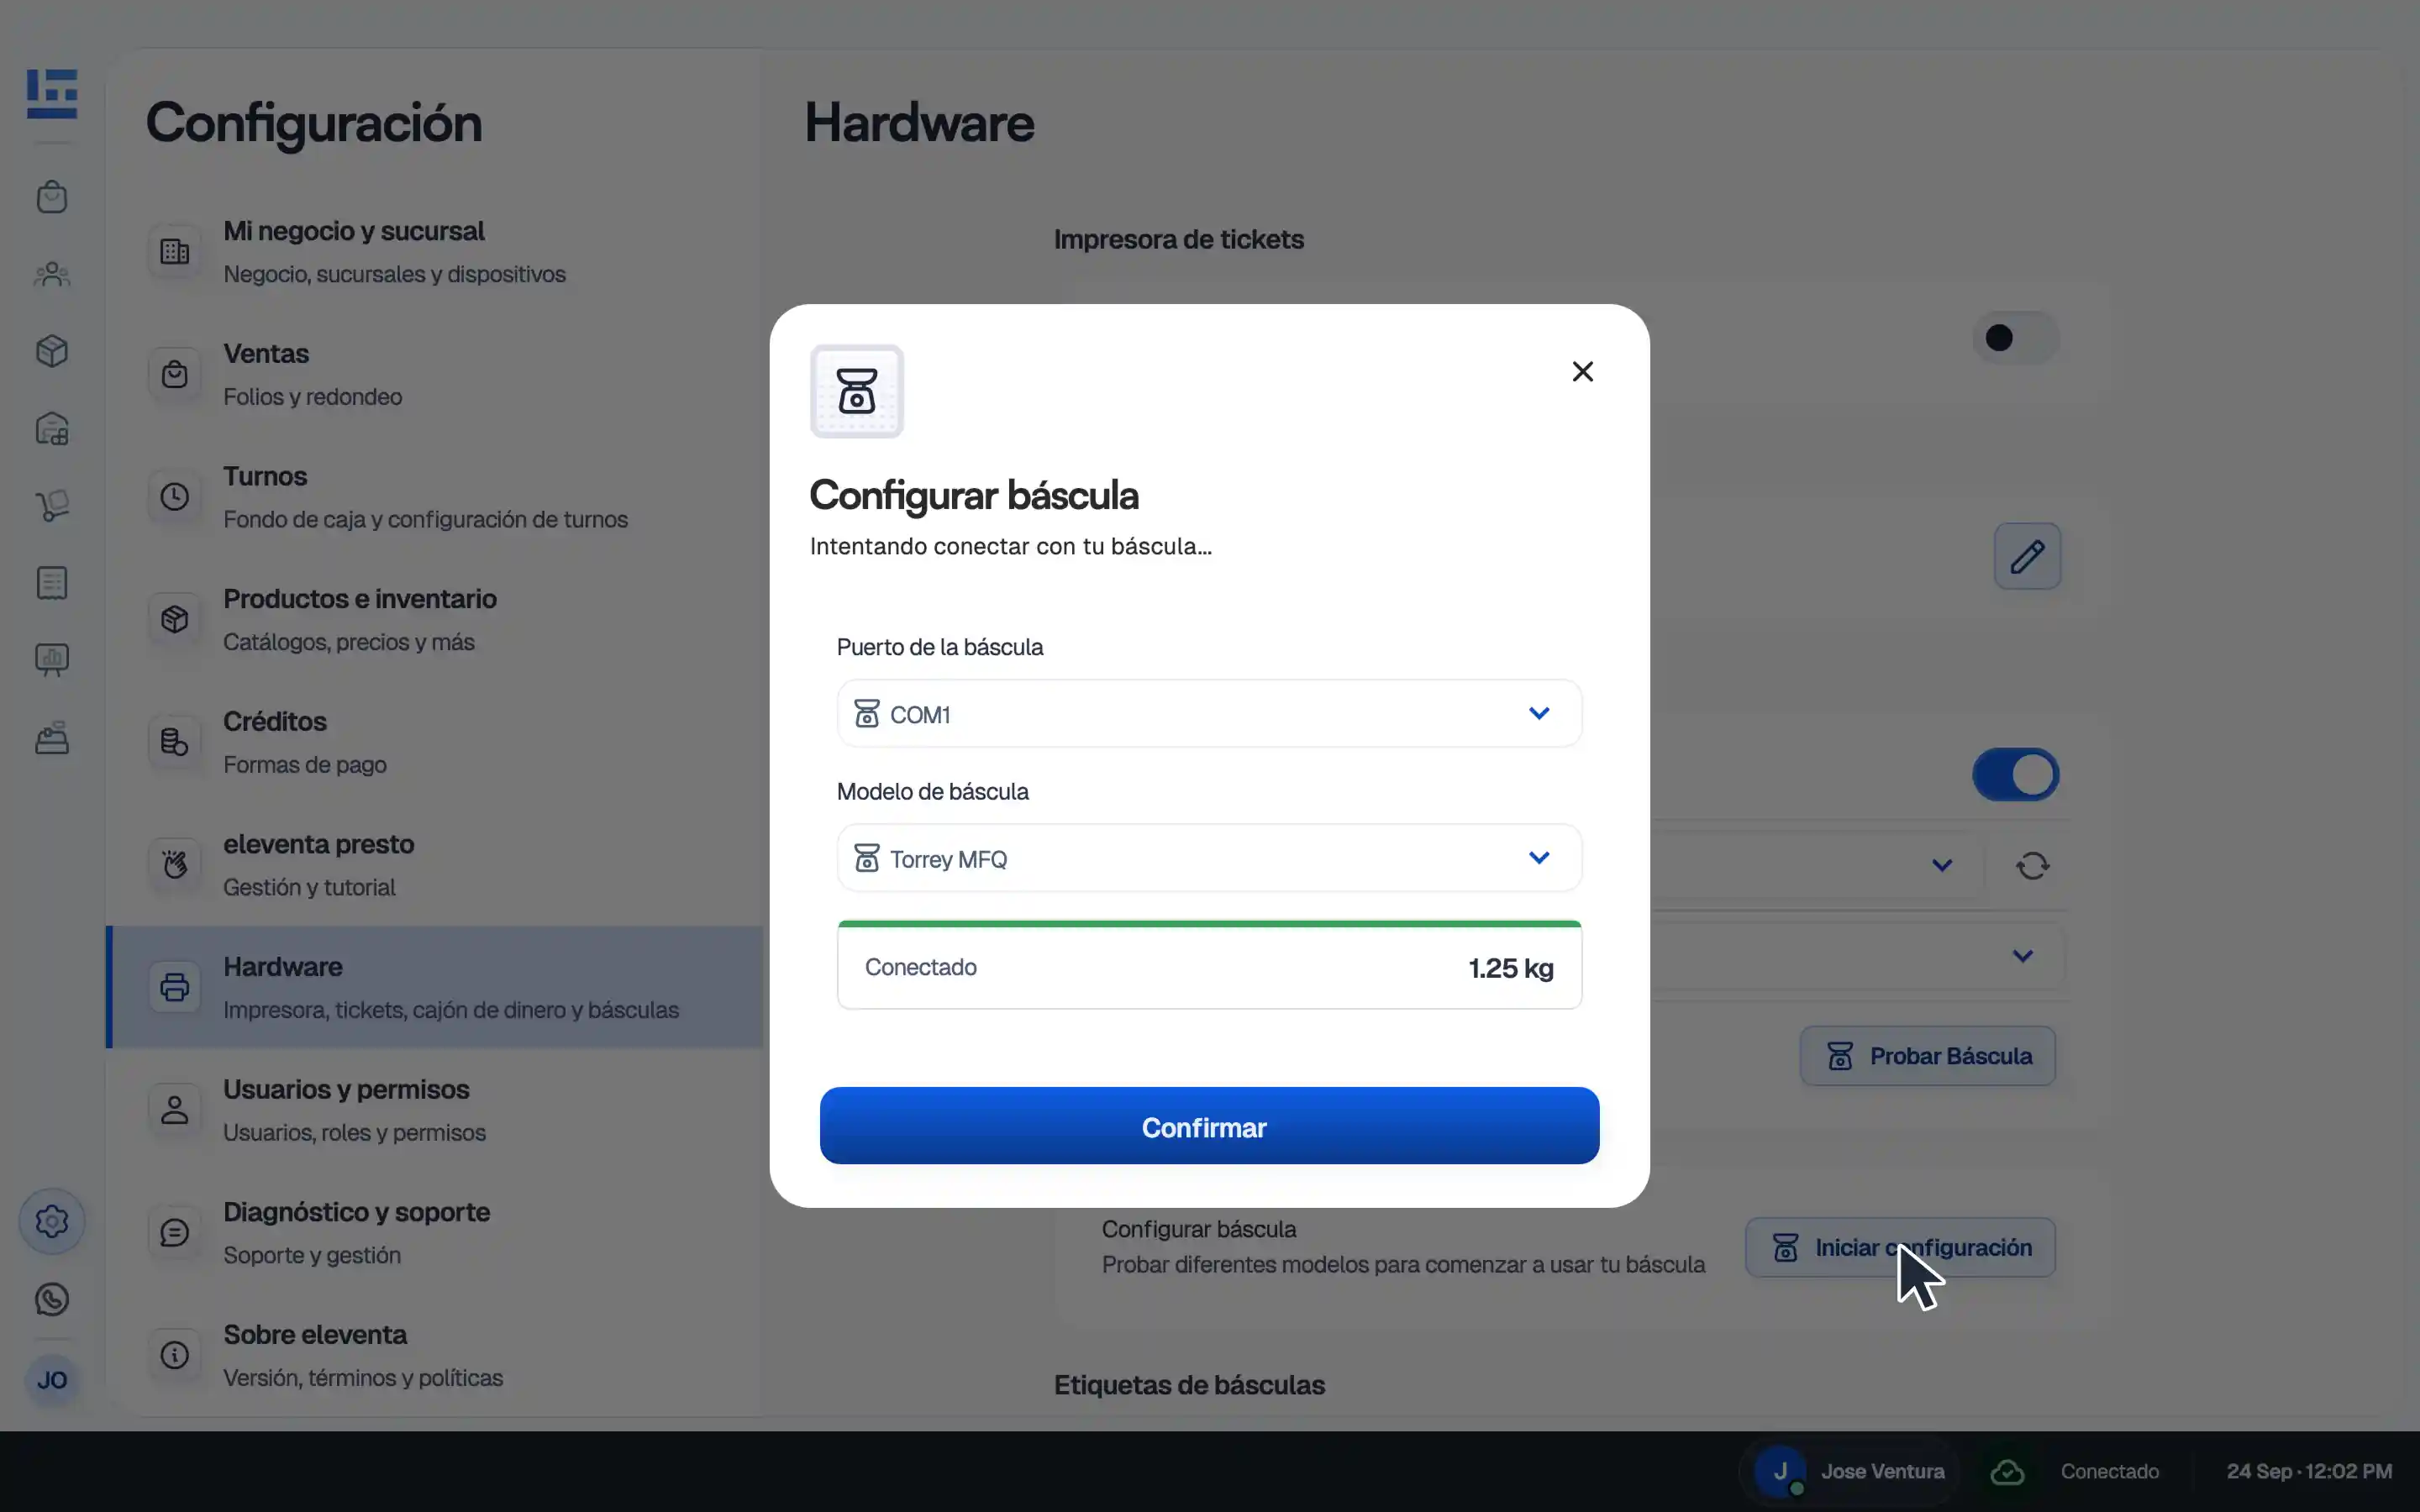The height and width of the screenshot is (1512, 2420).
Task: Toggle the blue enabled switch in Hardware
Action: [2016, 775]
